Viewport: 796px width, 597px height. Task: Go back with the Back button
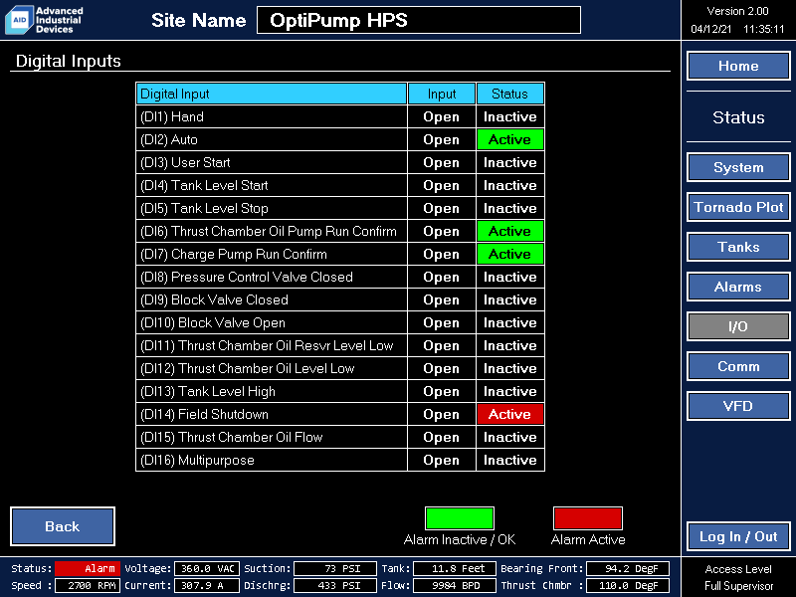(63, 526)
